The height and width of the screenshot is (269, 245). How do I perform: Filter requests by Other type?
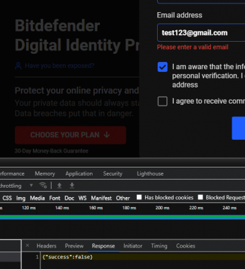tap(123, 198)
